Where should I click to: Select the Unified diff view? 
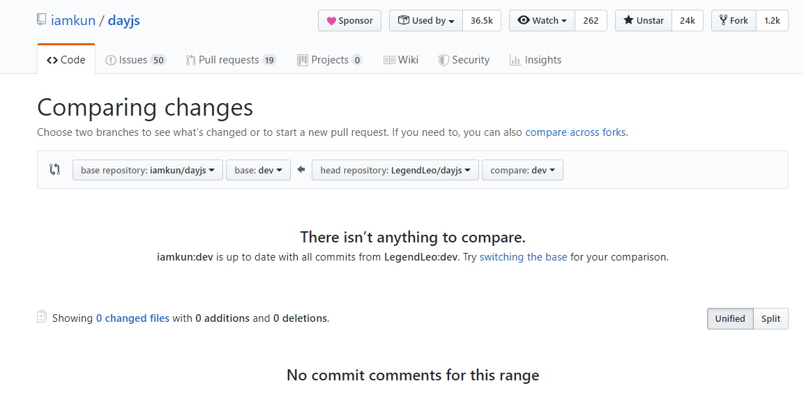[x=730, y=318]
